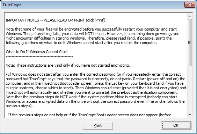Viewport: 197px width, 134px height.
Task: Click the quoted word 'Print' in the first line
Action: point(100,20)
